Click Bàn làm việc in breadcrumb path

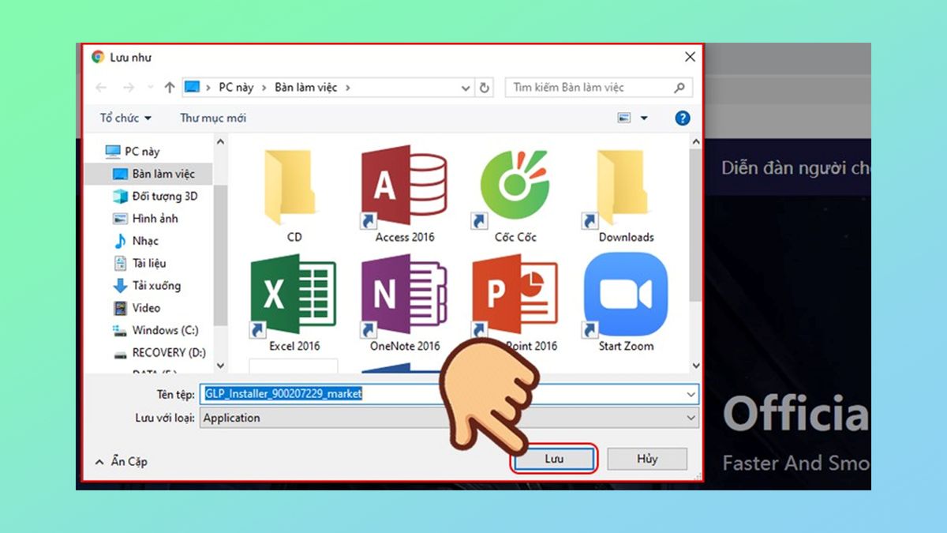306,88
